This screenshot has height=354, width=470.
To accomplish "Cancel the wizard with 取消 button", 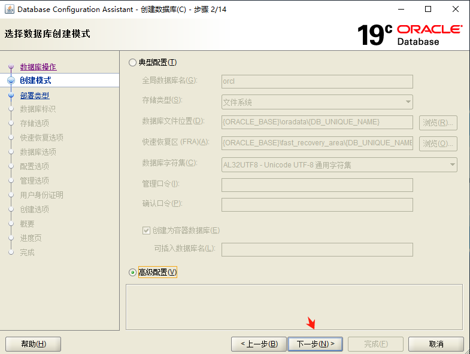I will pyautogui.click(x=436, y=344).
